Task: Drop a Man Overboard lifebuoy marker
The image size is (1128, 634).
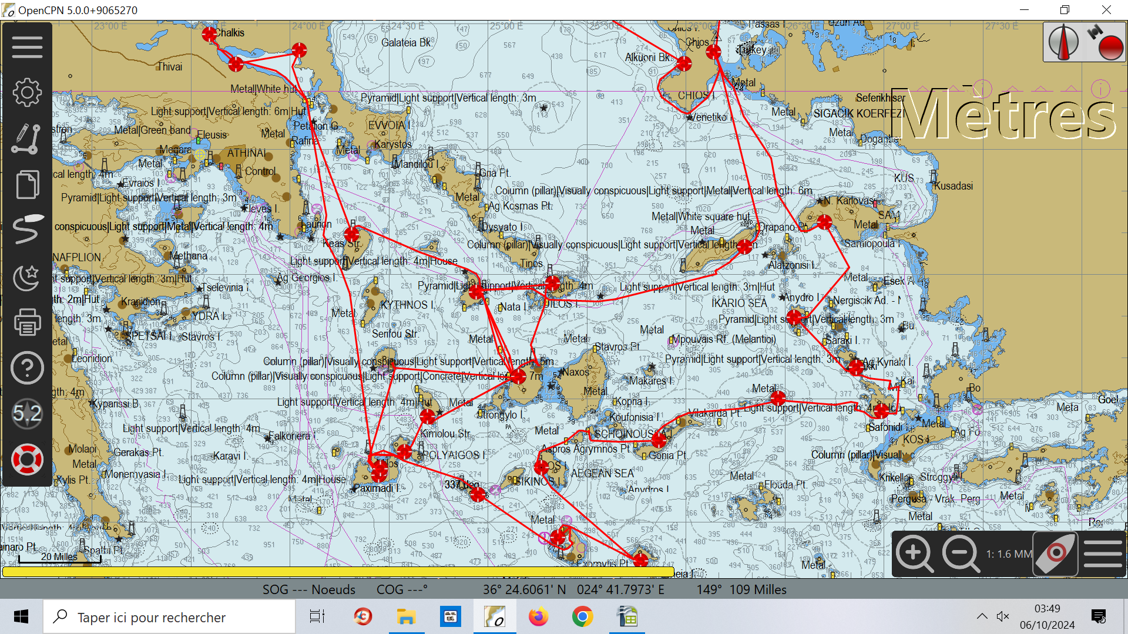Action: (x=27, y=460)
